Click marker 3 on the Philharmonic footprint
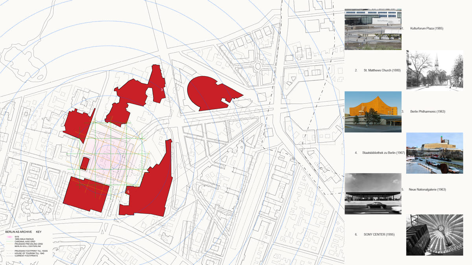Image resolution: width=472 pixels, height=265 pixels. point(161,90)
